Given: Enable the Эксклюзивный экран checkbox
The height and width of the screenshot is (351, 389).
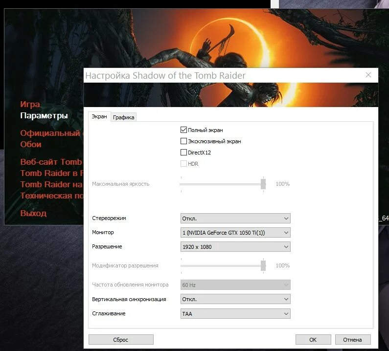Looking at the screenshot, I should point(183,141).
